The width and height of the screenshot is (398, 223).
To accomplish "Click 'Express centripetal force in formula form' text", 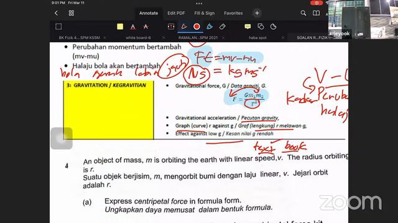I will (x=172, y=201).
